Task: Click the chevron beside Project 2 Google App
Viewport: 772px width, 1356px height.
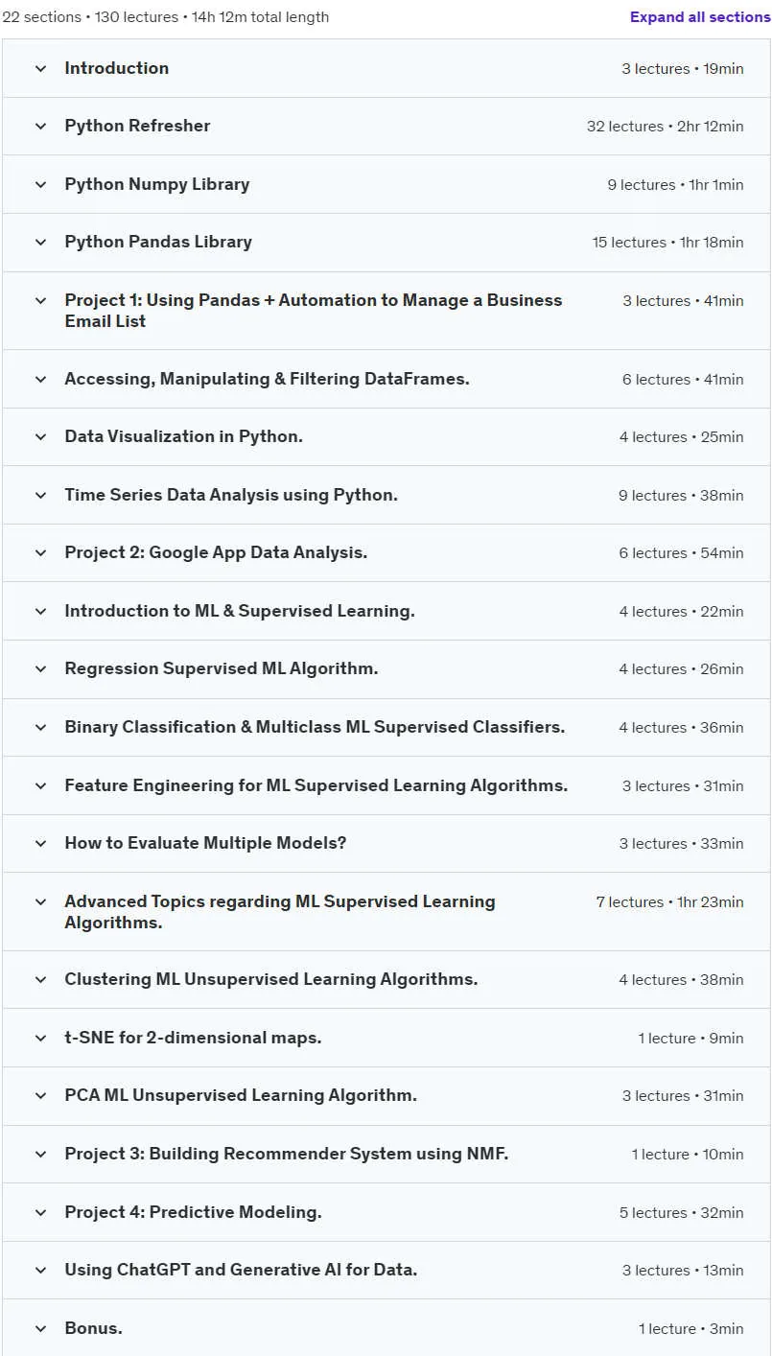Action: coord(40,553)
